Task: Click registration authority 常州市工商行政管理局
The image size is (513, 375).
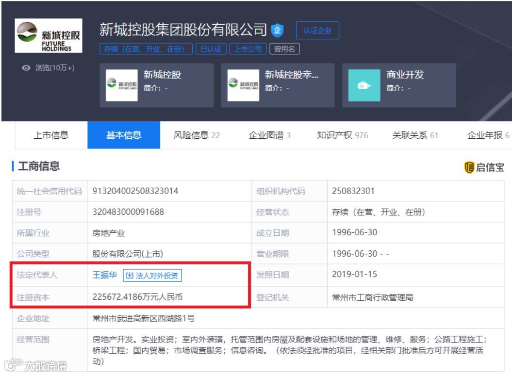Action: (373, 297)
